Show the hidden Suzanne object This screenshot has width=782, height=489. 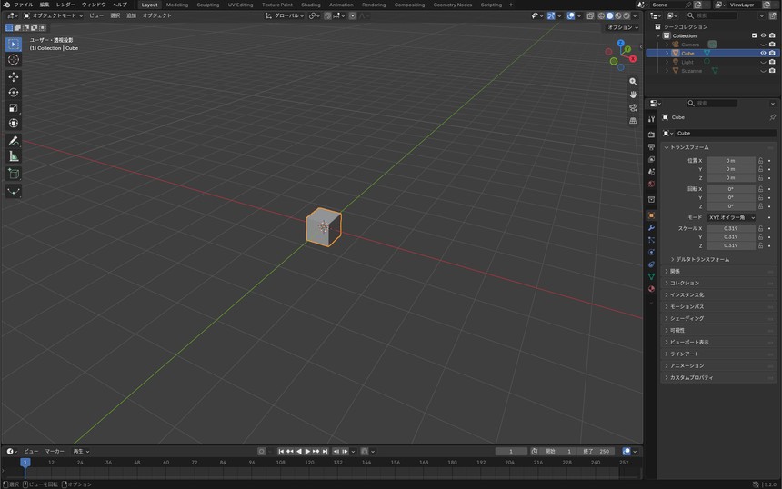pyautogui.click(x=763, y=71)
